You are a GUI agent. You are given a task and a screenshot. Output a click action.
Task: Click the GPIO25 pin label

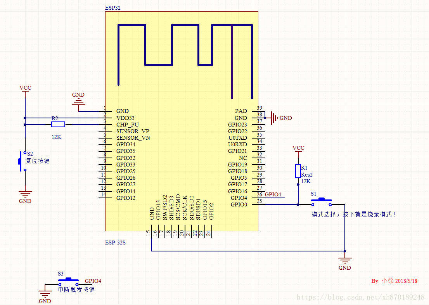126,171
